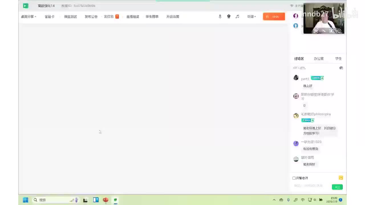The width and height of the screenshot is (365, 205).
Task: Open the 答题卡 menu item
Action: [49, 17]
